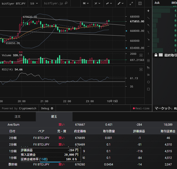Viewport: 177px width, 169px height.
Task: Click the chart snapshot icon in toolbar
Action: pos(140,4)
